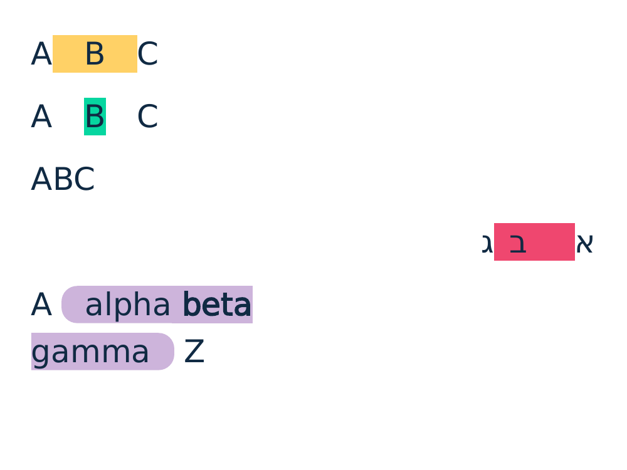Click the bold word beta

point(217,305)
